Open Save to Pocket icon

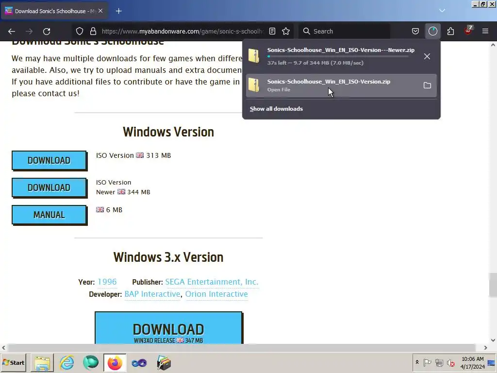[415, 31]
